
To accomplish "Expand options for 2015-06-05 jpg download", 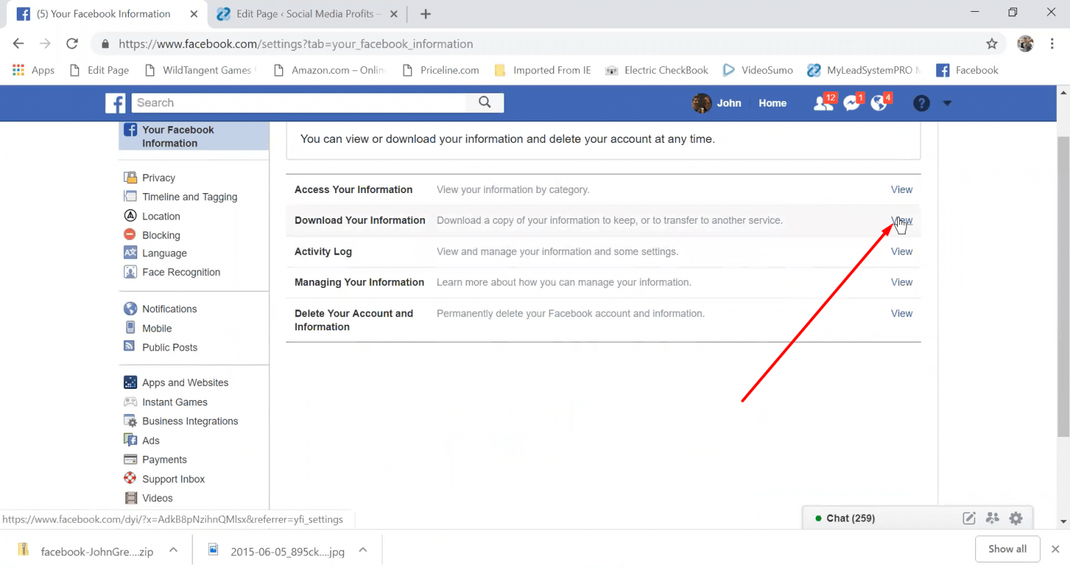I will coord(363,550).
